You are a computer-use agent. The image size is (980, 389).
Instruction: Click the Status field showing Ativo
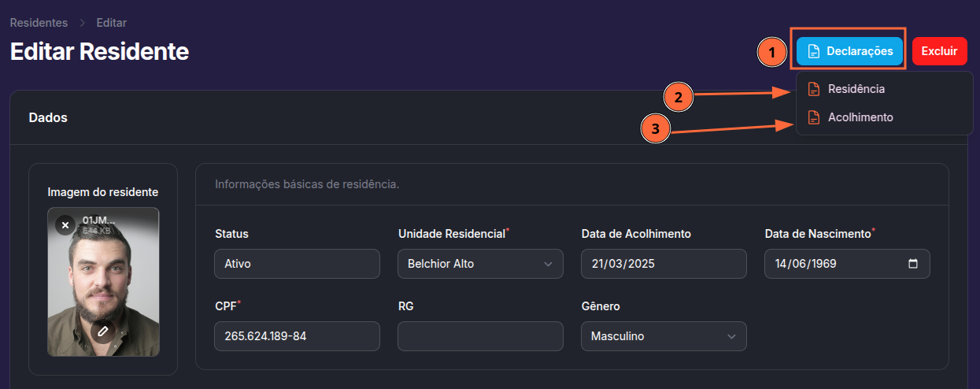click(297, 264)
